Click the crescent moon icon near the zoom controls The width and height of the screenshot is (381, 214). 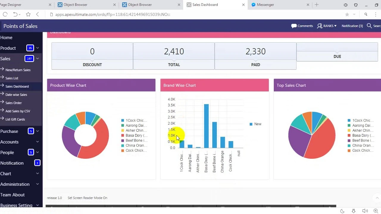pos(342,211)
